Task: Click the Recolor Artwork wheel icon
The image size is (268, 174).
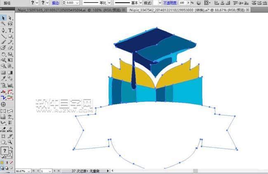Action: (199, 3)
